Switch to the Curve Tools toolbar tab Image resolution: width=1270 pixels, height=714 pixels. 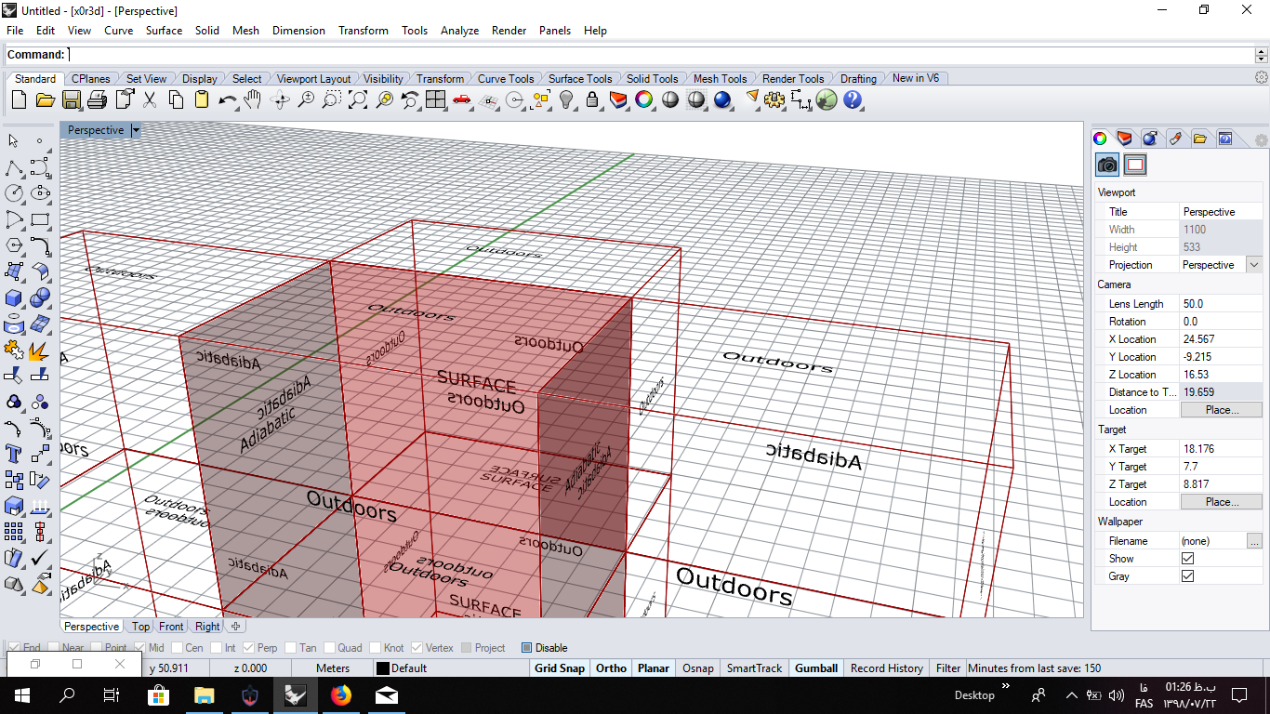(506, 79)
